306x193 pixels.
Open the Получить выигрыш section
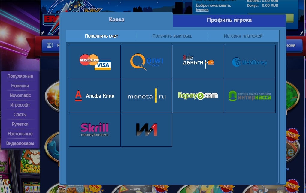(172, 36)
